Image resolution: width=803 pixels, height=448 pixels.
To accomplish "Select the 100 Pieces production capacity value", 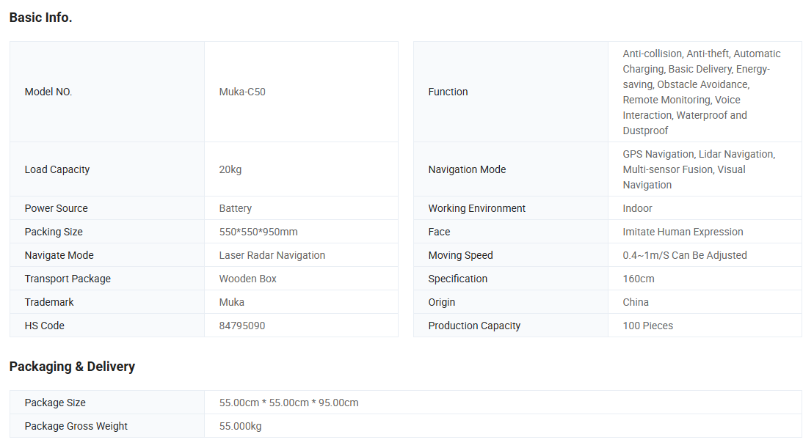I will [x=647, y=326].
